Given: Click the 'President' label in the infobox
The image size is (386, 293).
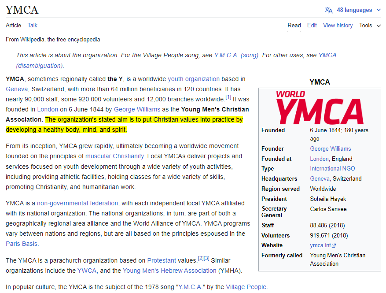Looking at the screenshot, I should [274, 199].
